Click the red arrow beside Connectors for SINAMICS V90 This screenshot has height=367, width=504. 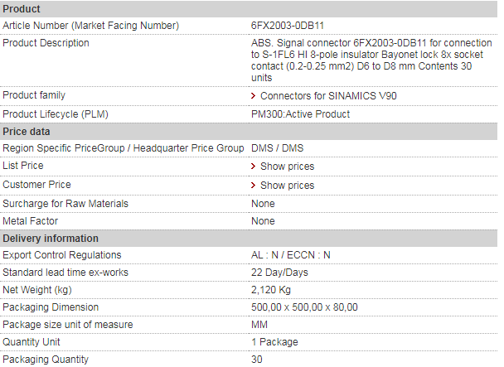(254, 96)
